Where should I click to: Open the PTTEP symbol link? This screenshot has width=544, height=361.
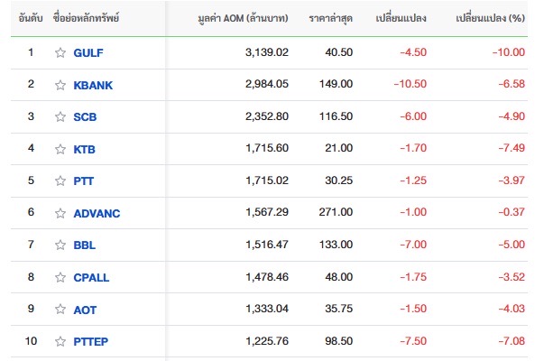(91, 341)
